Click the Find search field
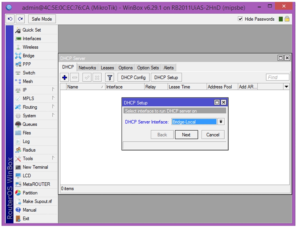The width and height of the screenshot is (297, 228). coord(277,77)
